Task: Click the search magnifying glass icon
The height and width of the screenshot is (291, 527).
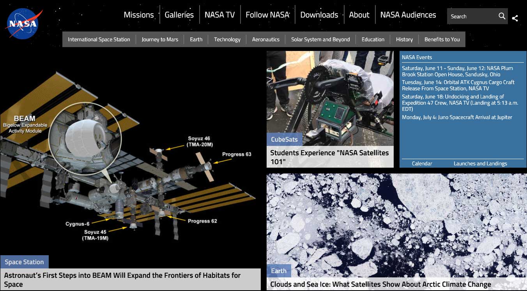Action: (502, 16)
